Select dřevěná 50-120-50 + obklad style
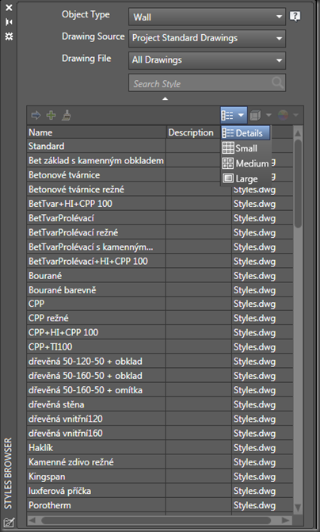The image size is (320, 532). tap(97, 362)
